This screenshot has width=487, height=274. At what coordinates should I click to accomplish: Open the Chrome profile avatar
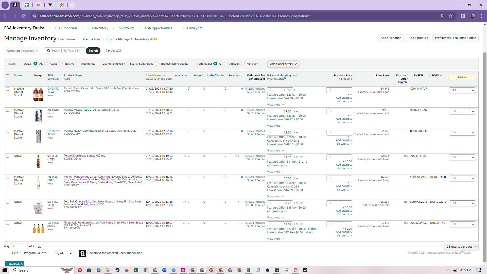[x=472, y=16]
